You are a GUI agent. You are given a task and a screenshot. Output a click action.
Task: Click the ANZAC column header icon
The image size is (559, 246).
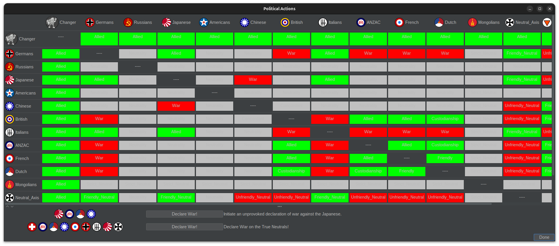coord(361,22)
